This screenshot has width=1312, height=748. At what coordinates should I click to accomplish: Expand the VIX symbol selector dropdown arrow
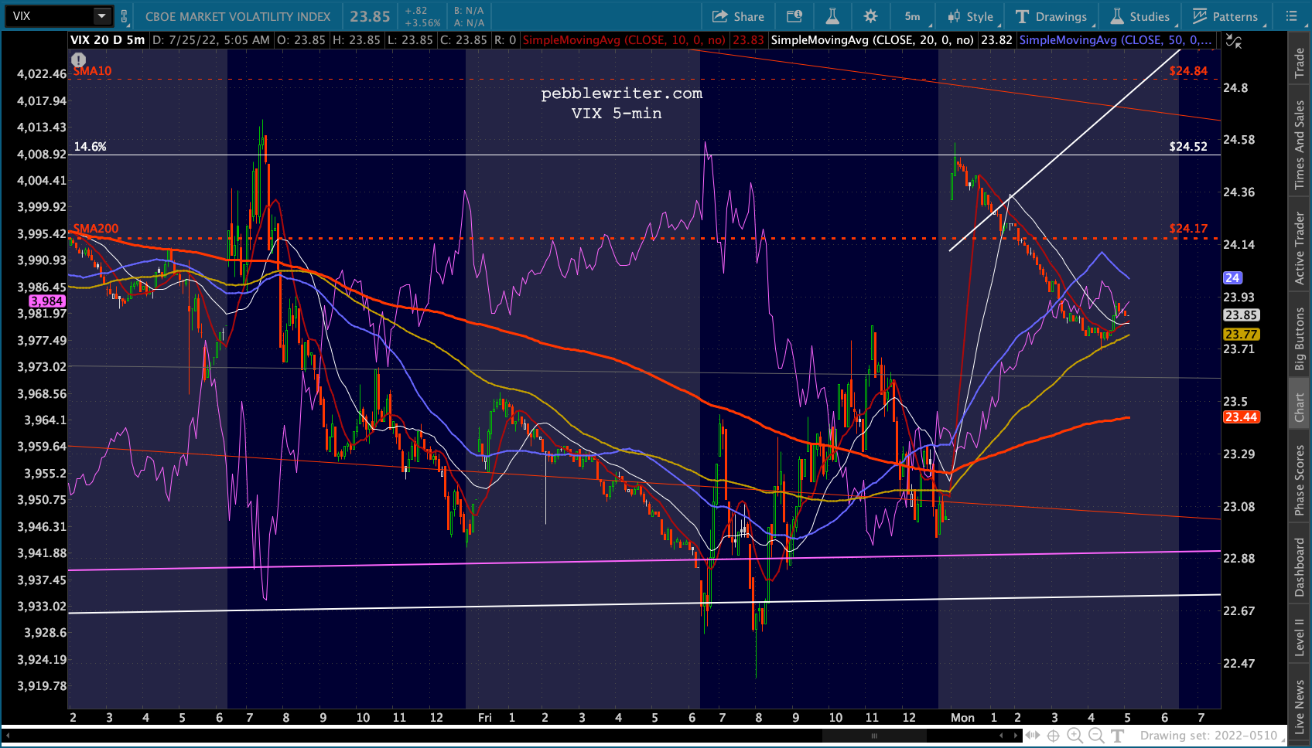101,16
